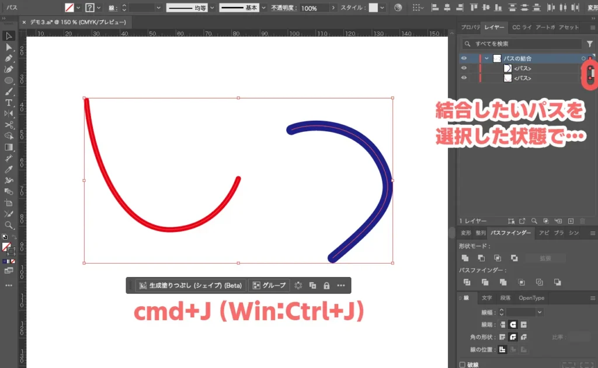This screenshot has height=368, width=598.
Task: Choose the Eyedropper tool
Action: 9,169
